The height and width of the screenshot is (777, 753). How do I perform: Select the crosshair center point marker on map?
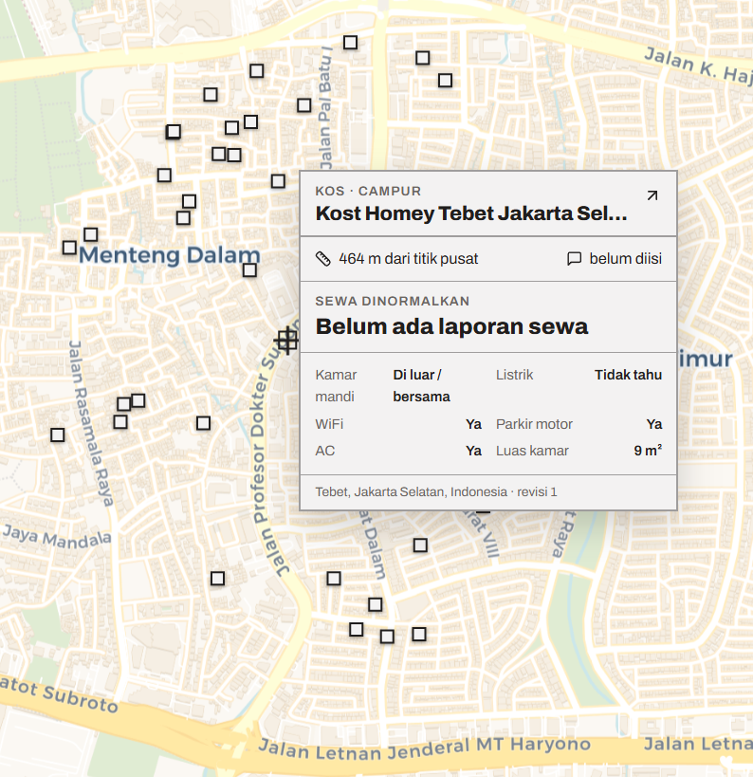pos(286,341)
